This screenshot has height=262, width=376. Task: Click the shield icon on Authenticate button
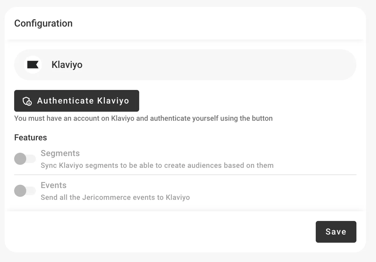click(x=27, y=101)
